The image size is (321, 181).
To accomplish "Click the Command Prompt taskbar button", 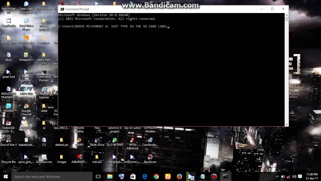I will pyautogui.click(x=225, y=176).
